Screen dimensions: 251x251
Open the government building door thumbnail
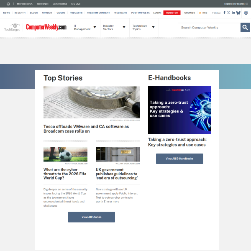tap(118, 154)
